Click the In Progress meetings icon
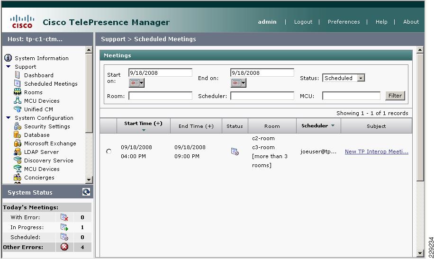This screenshot has height=259, width=434. (64, 227)
